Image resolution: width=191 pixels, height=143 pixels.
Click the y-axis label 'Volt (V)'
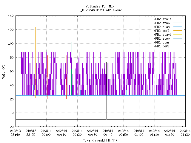(4, 71)
